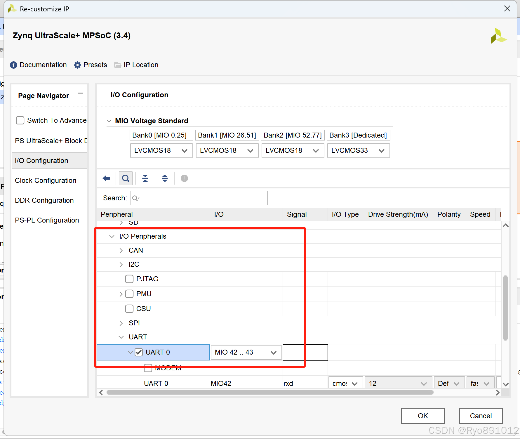
Task: Click the vertical scrollbar thumb
Action: click(x=505, y=308)
